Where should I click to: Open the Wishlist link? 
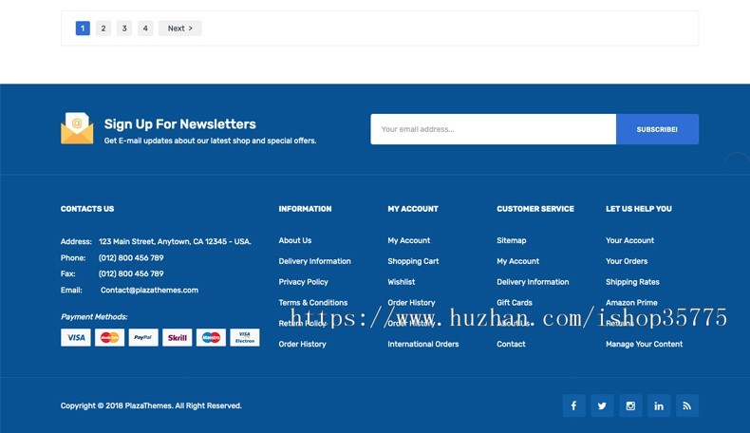[x=401, y=282]
